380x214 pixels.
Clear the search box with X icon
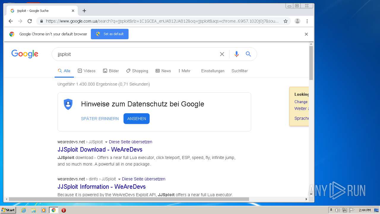click(x=222, y=54)
